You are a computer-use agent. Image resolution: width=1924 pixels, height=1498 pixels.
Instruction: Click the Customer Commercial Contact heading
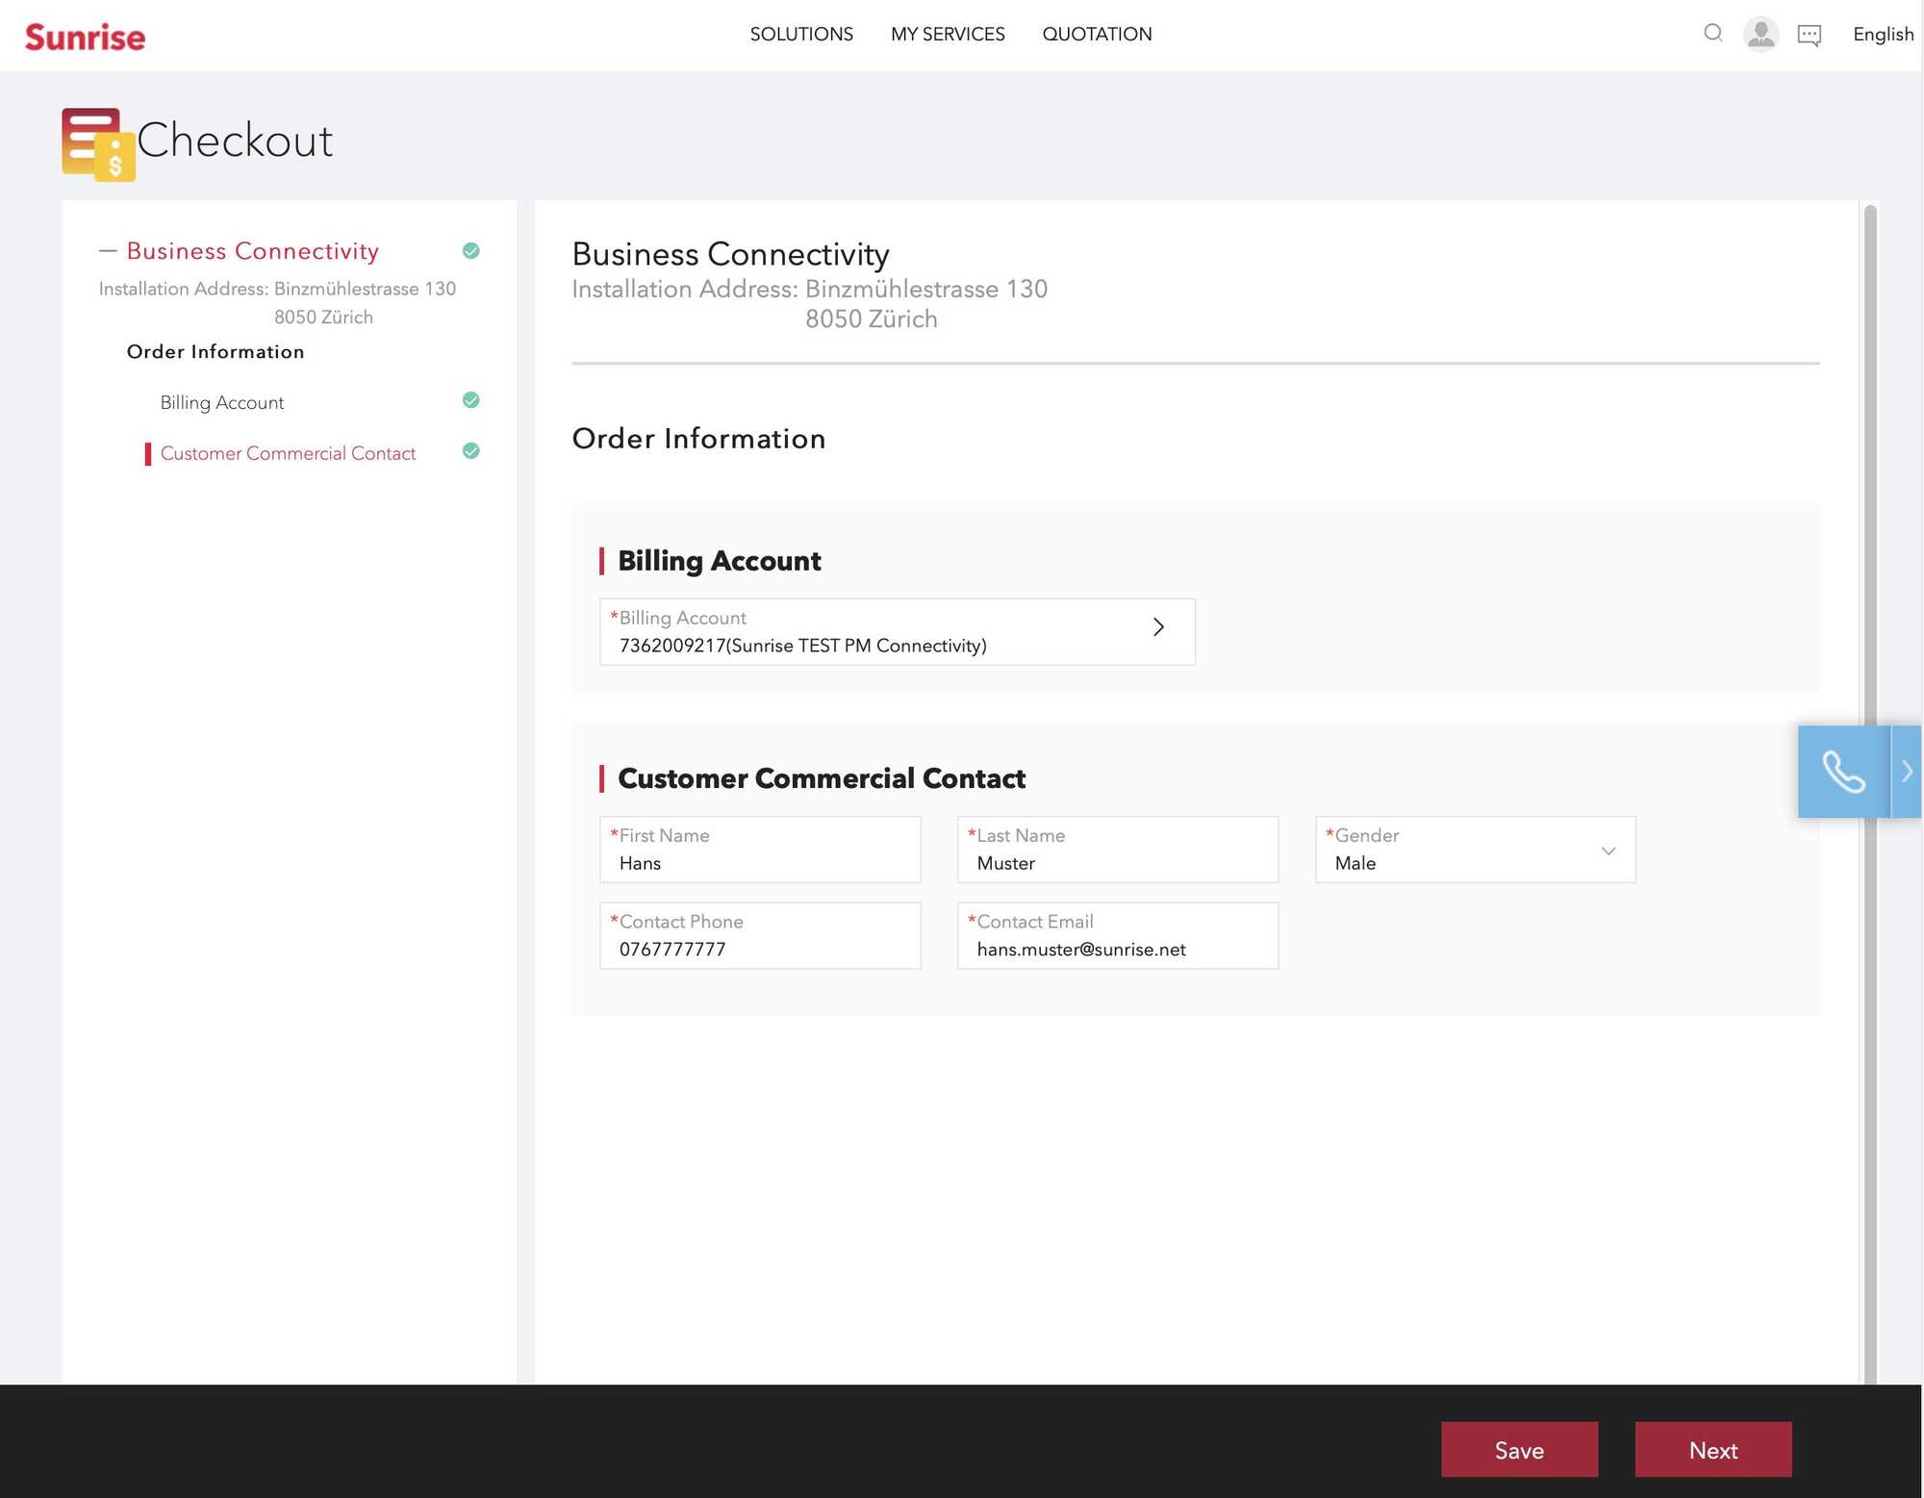click(x=822, y=778)
